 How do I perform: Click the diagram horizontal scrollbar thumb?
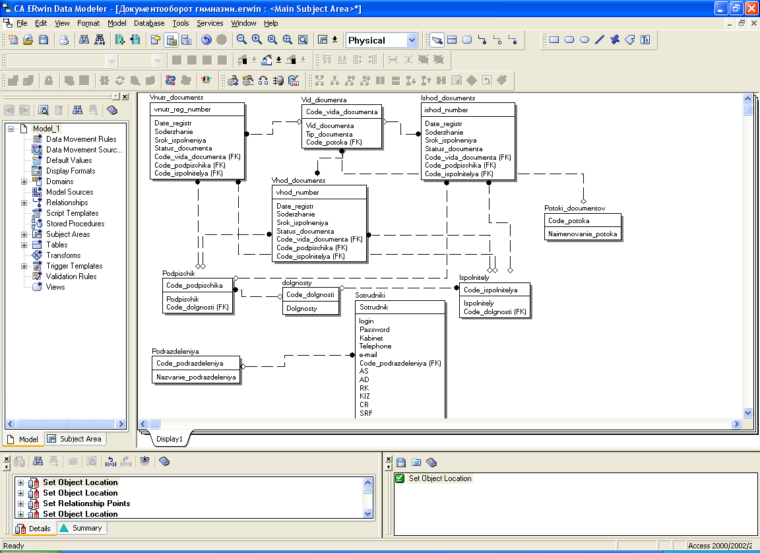(154, 424)
